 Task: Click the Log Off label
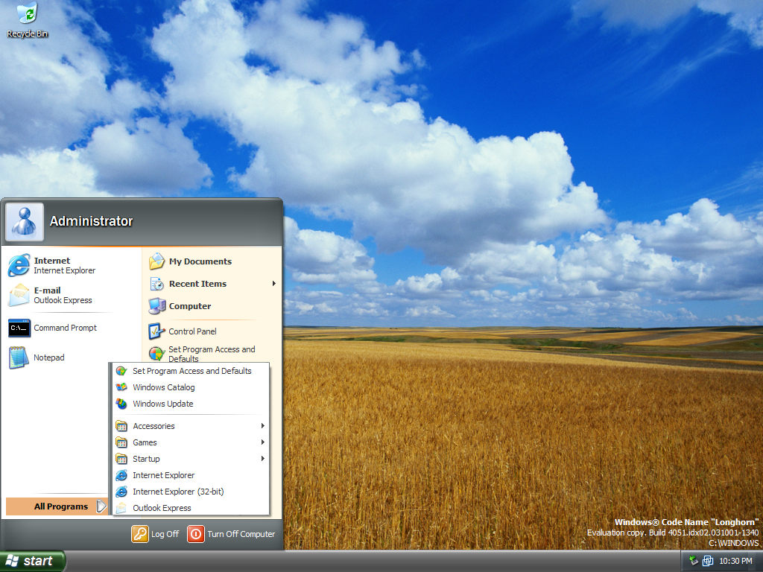coord(165,534)
